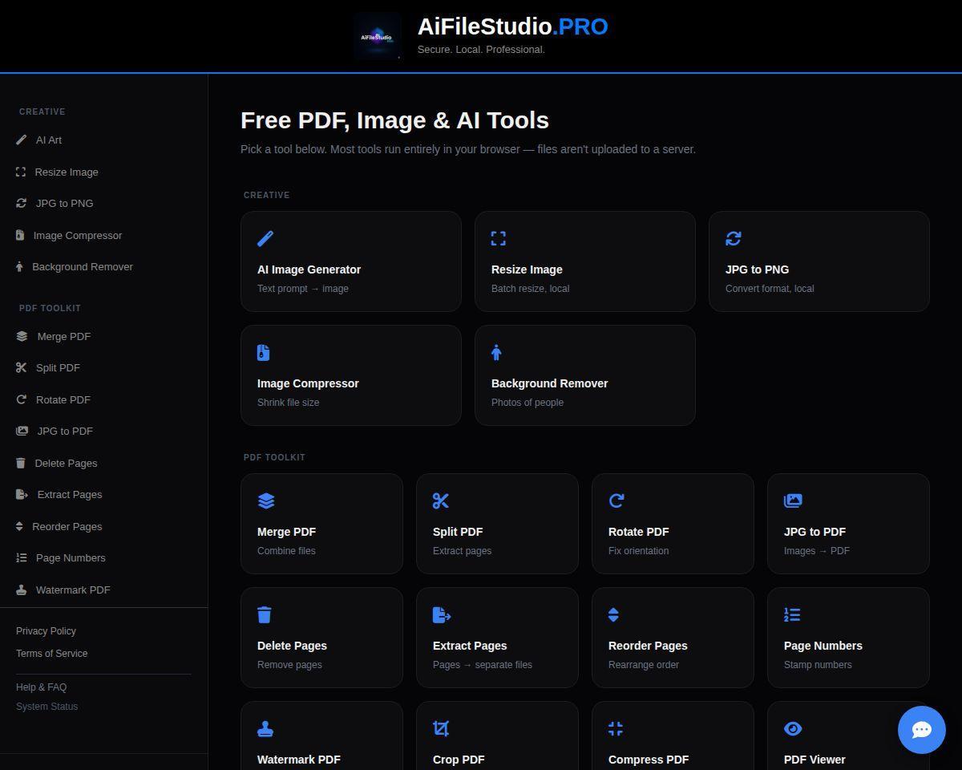Image resolution: width=962 pixels, height=770 pixels.
Task: Click the Split PDF scissors icon in sidebar
Action: 22,367
